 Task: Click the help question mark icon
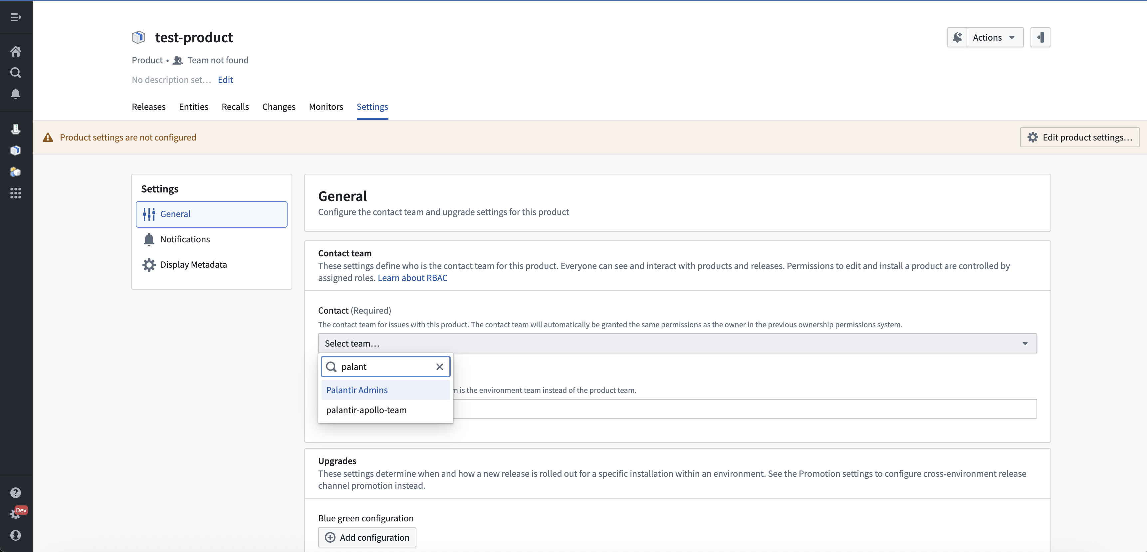(16, 492)
